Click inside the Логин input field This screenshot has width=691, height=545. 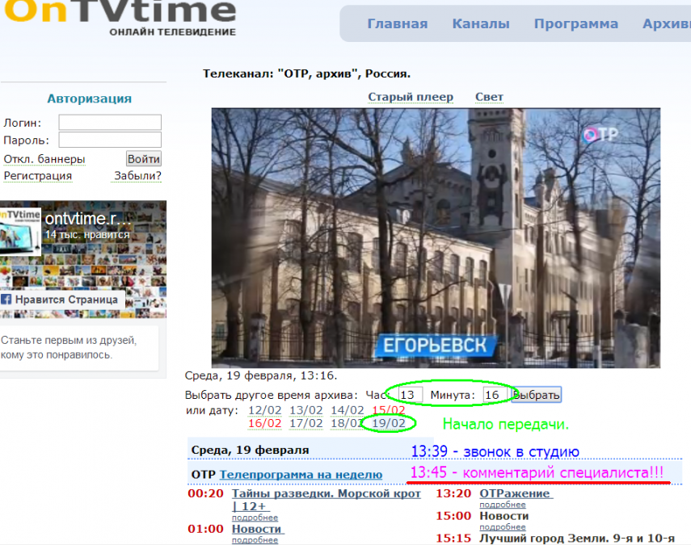tap(110, 123)
